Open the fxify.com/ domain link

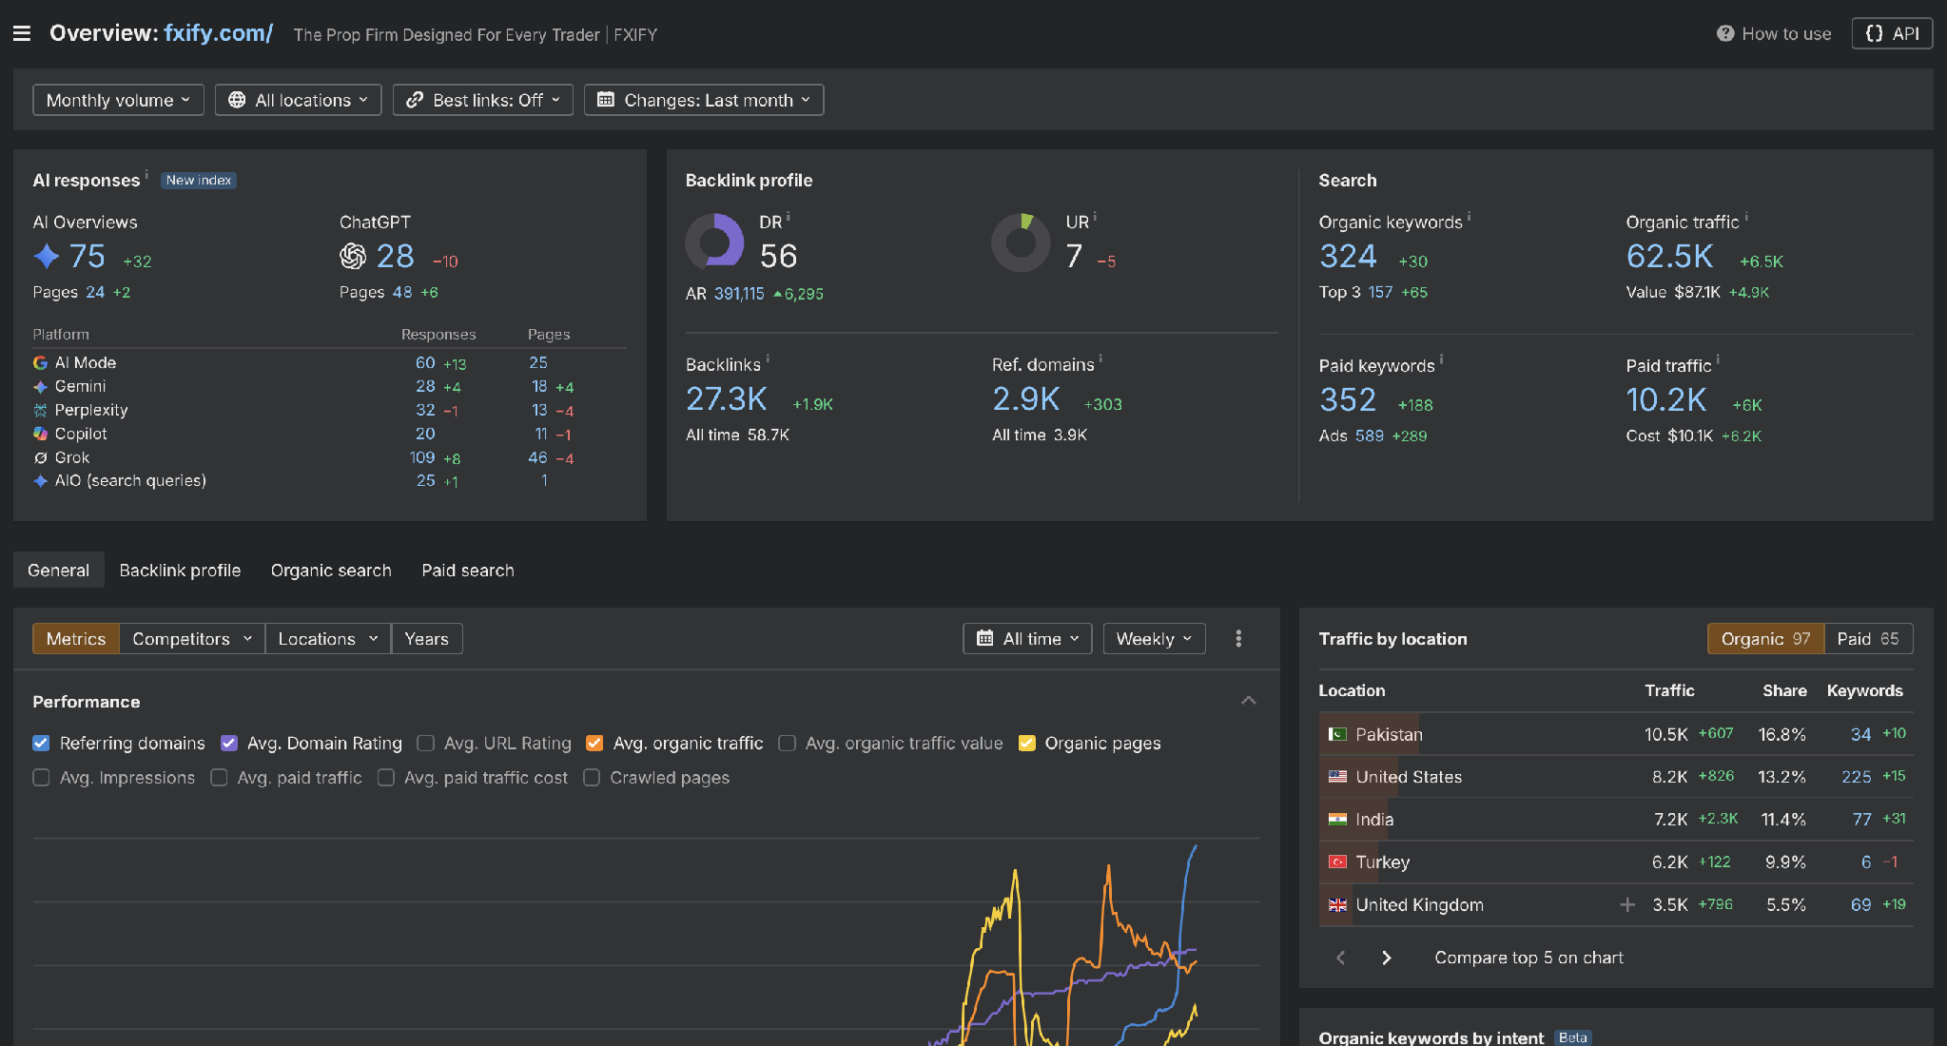[218, 33]
